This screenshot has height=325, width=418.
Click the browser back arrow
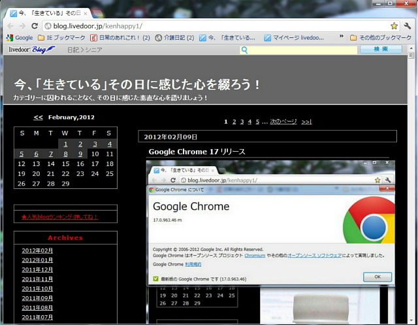pyautogui.click(x=10, y=26)
